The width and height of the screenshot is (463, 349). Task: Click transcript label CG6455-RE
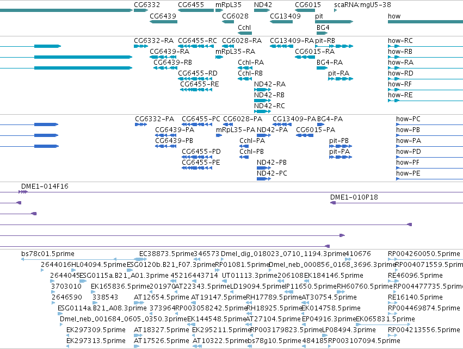pos(199,84)
